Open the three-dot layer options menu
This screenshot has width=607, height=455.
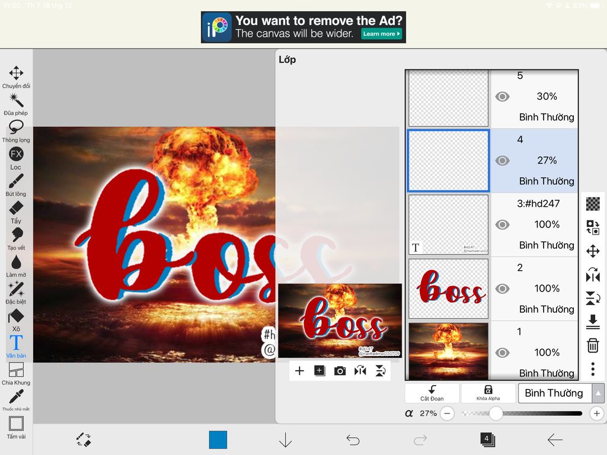[593, 369]
